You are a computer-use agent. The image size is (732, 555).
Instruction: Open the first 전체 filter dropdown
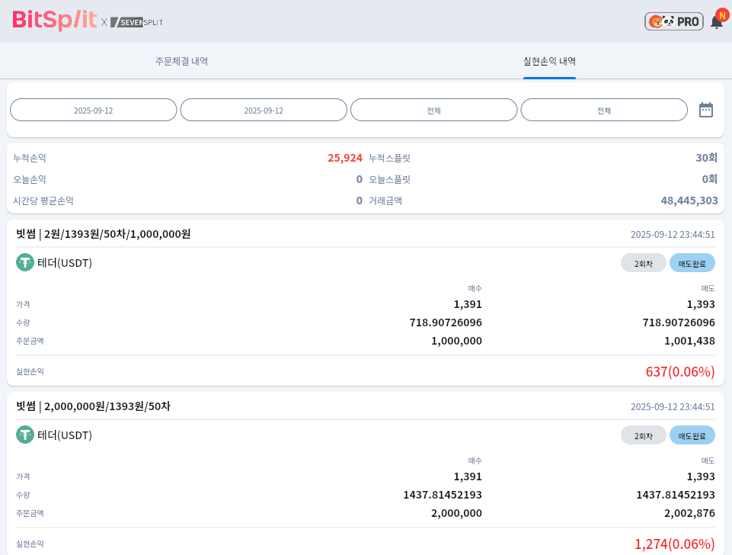point(433,111)
